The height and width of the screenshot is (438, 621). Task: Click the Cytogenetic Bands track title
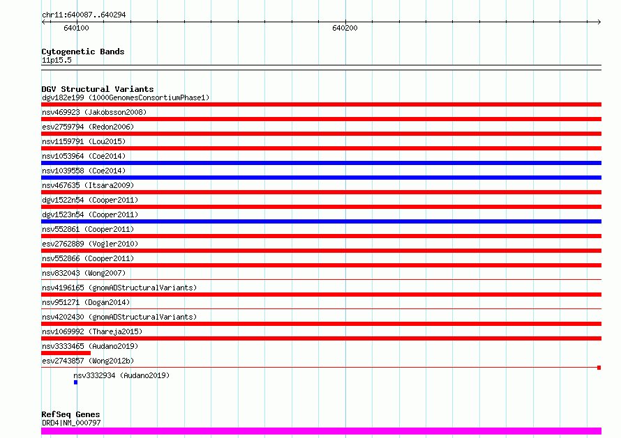tap(83, 52)
